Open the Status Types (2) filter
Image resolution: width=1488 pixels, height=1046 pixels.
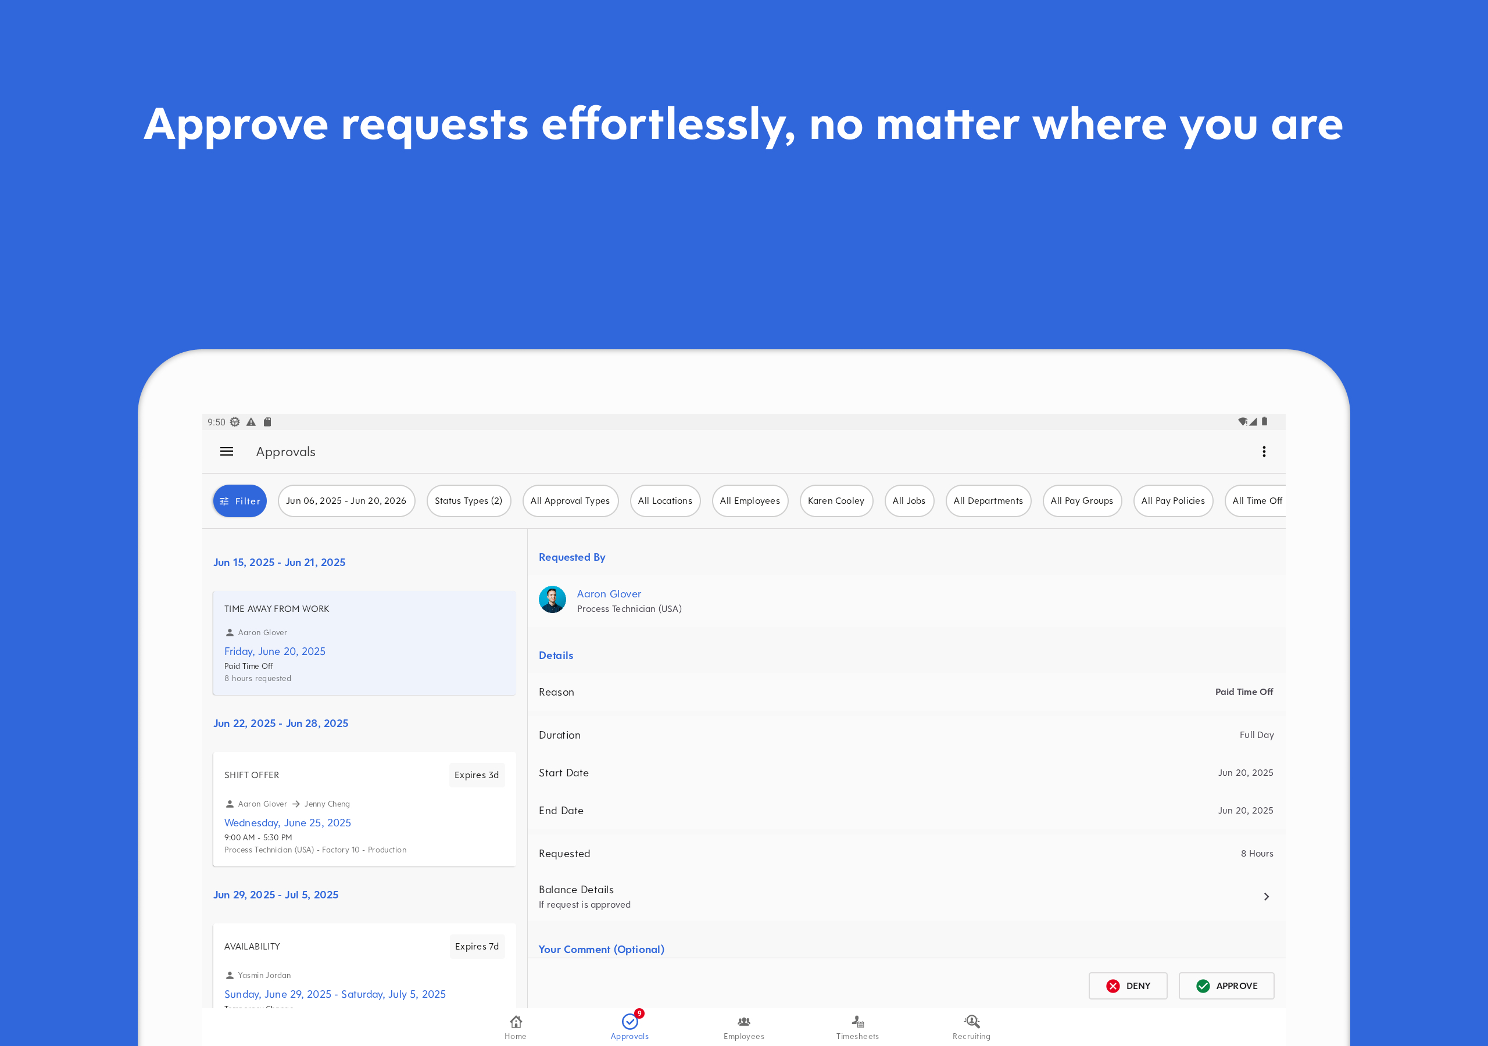[x=468, y=501]
